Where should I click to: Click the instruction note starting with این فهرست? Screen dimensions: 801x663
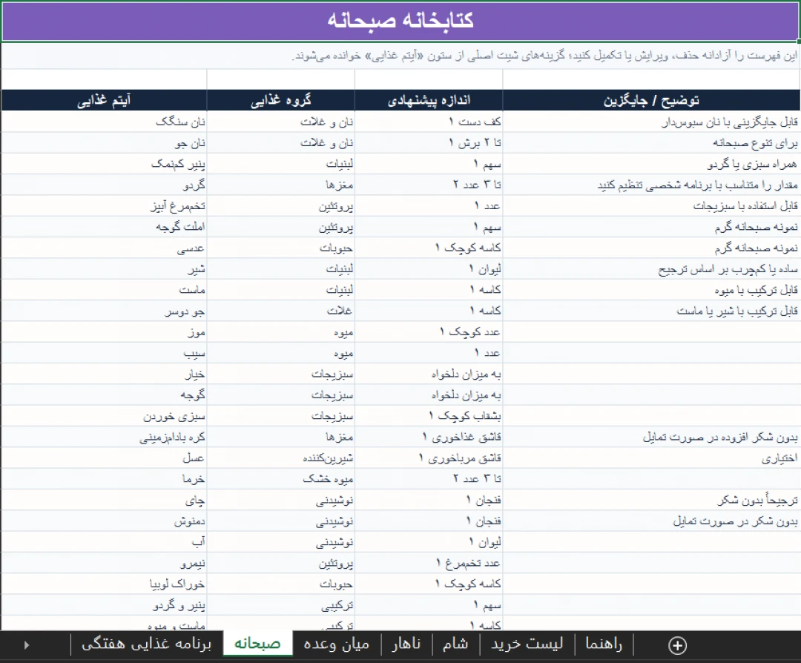point(400,56)
